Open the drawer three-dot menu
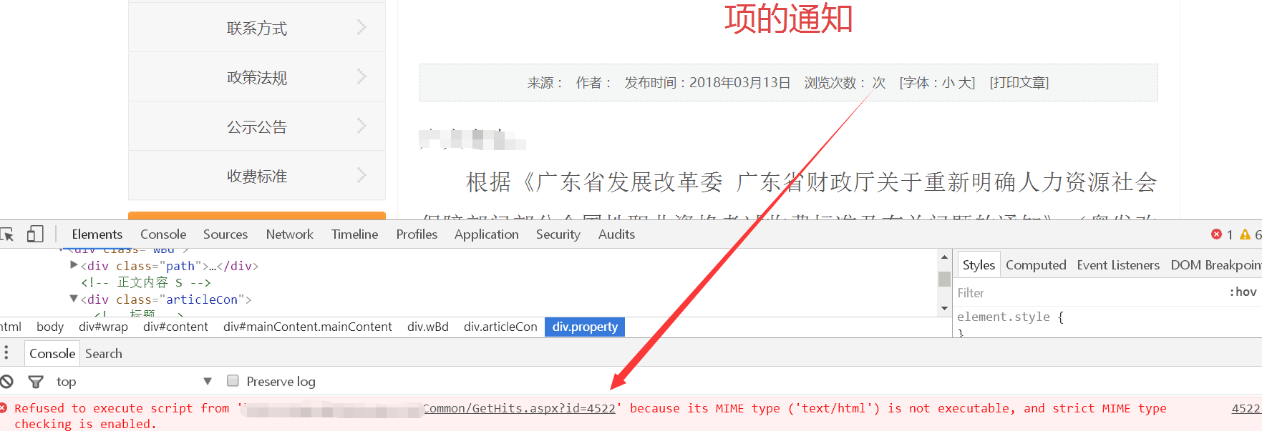Viewport: 1262px width, 431px height. [x=6, y=353]
